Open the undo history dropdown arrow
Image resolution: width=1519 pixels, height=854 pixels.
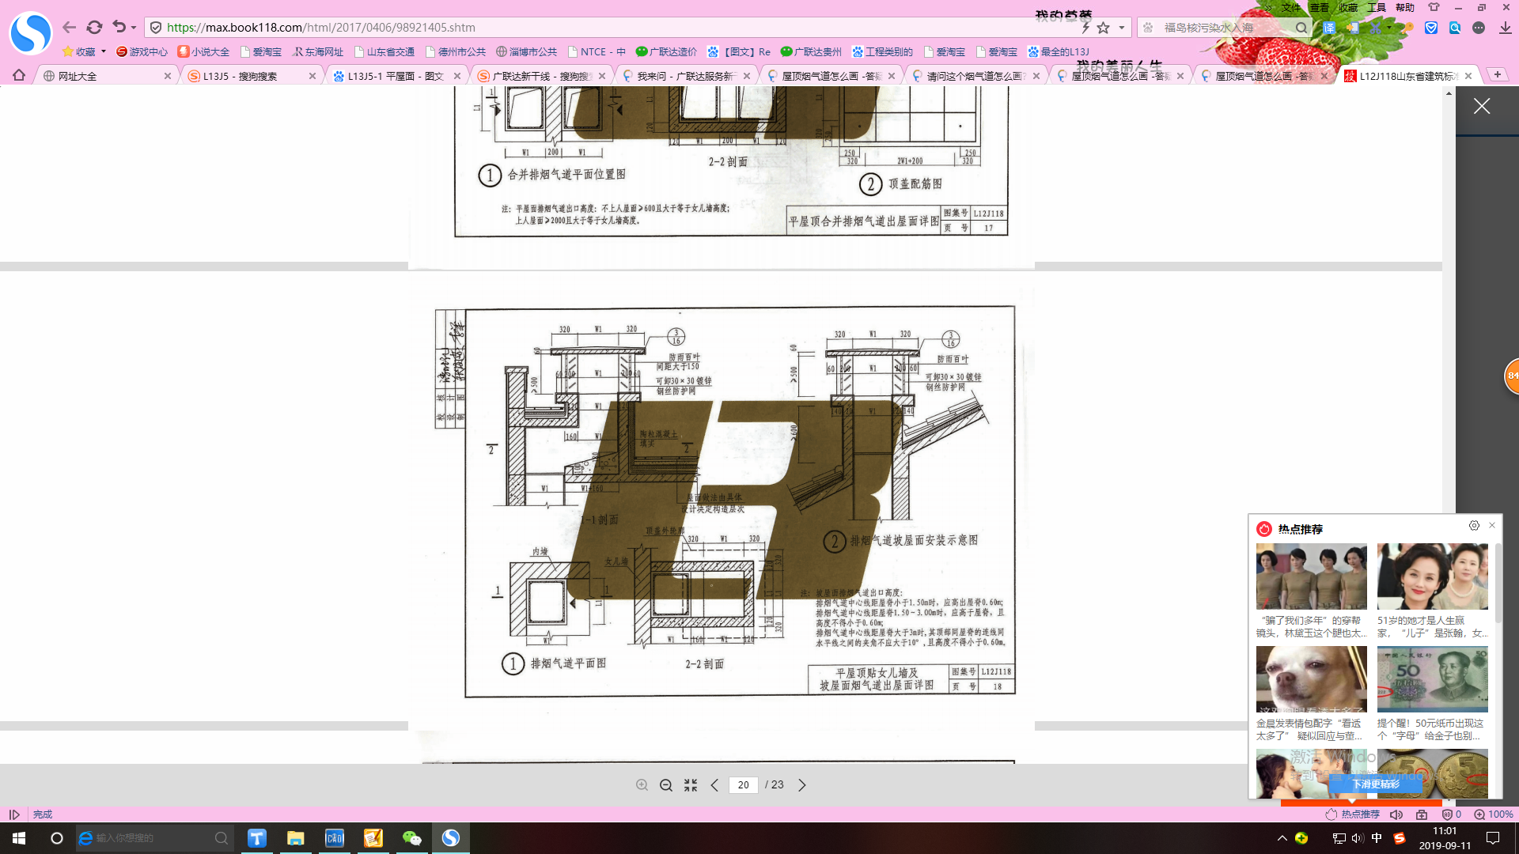(x=134, y=28)
